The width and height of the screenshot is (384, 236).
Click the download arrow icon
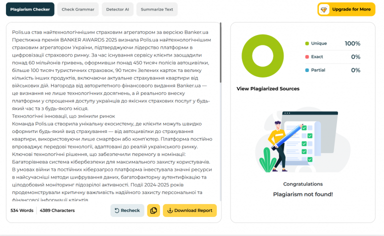click(170, 210)
